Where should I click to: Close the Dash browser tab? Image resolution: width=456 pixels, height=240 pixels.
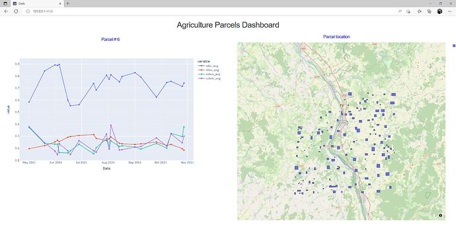click(x=60, y=3)
